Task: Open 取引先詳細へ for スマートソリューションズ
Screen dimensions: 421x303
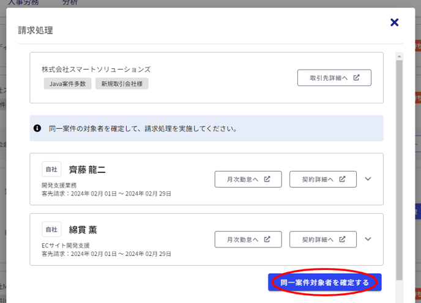Action: pos(334,78)
